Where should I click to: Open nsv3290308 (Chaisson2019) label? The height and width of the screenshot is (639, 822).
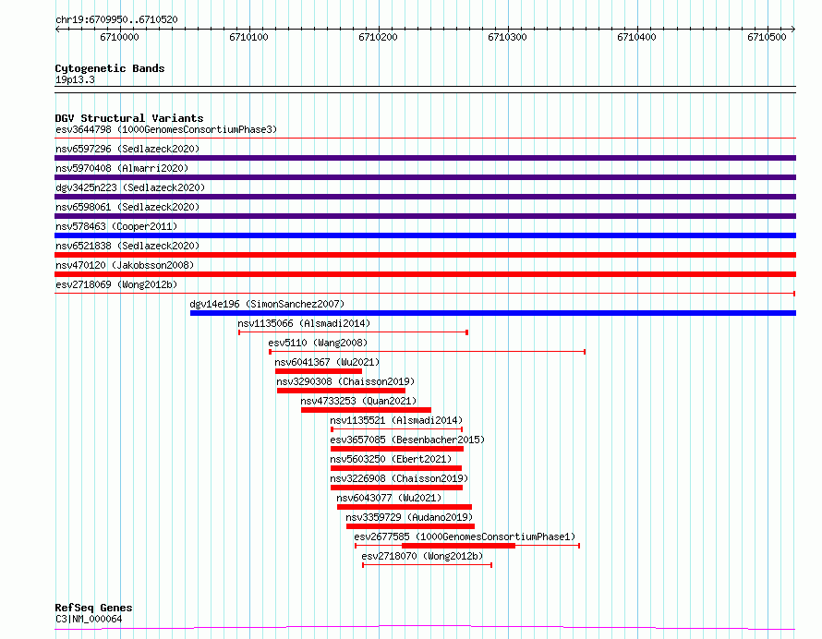click(345, 381)
